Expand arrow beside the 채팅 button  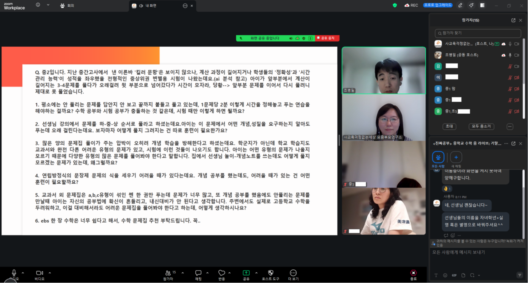[x=207, y=273]
